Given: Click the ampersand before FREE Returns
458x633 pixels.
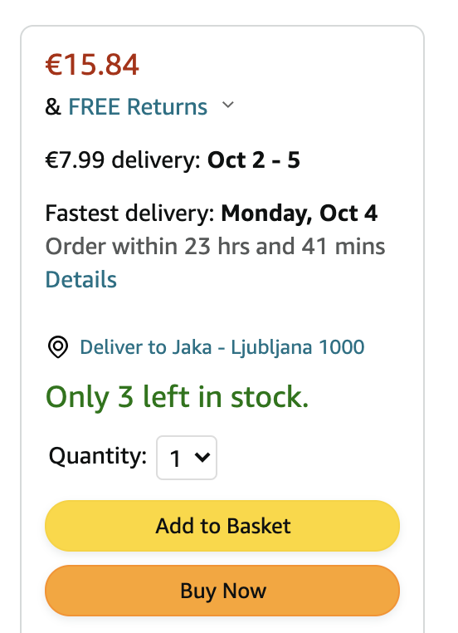Looking at the screenshot, I should (53, 107).
